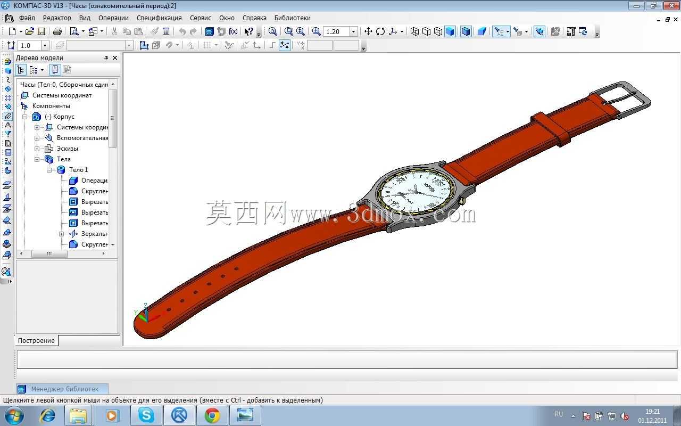This screenshot has width=681, height=426.
Task: Toggle shaded display mode
Action: point(450,31)
